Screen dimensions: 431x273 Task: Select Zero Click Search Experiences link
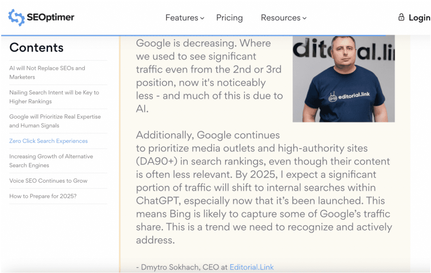(48, 141)
